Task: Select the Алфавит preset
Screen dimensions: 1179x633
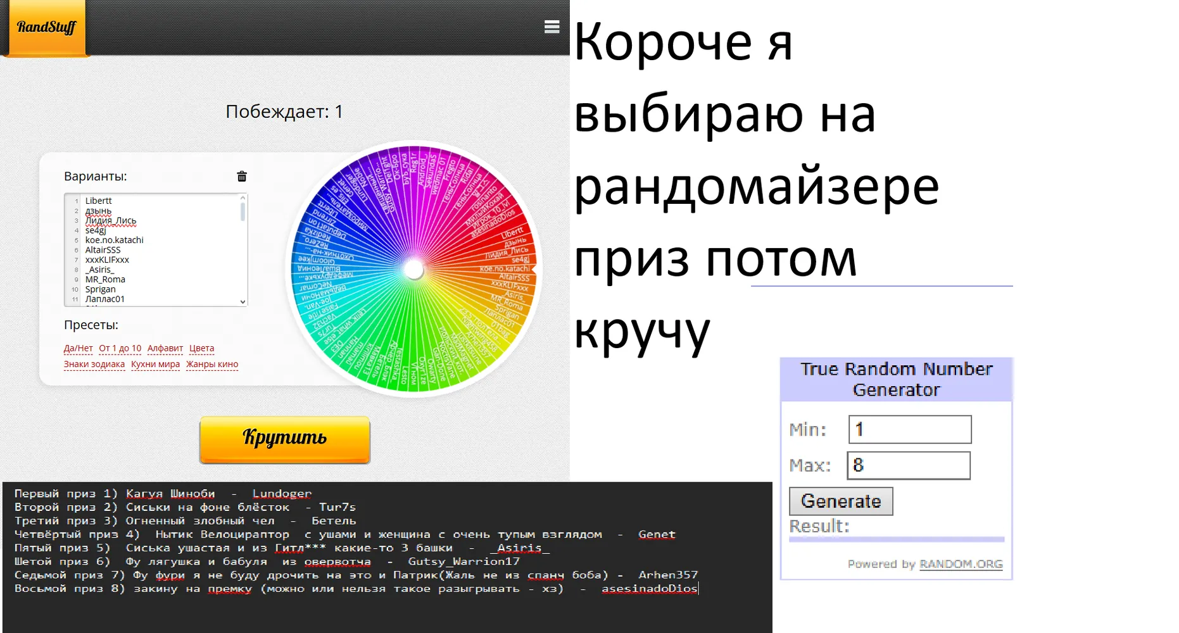Action: coord(165,348)
